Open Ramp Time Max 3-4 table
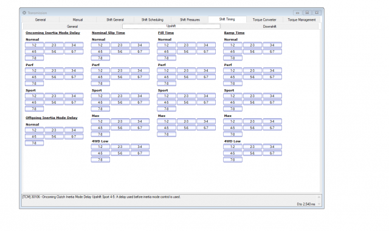This screenshot has height=231, width=389. click(x=272, y=121)
